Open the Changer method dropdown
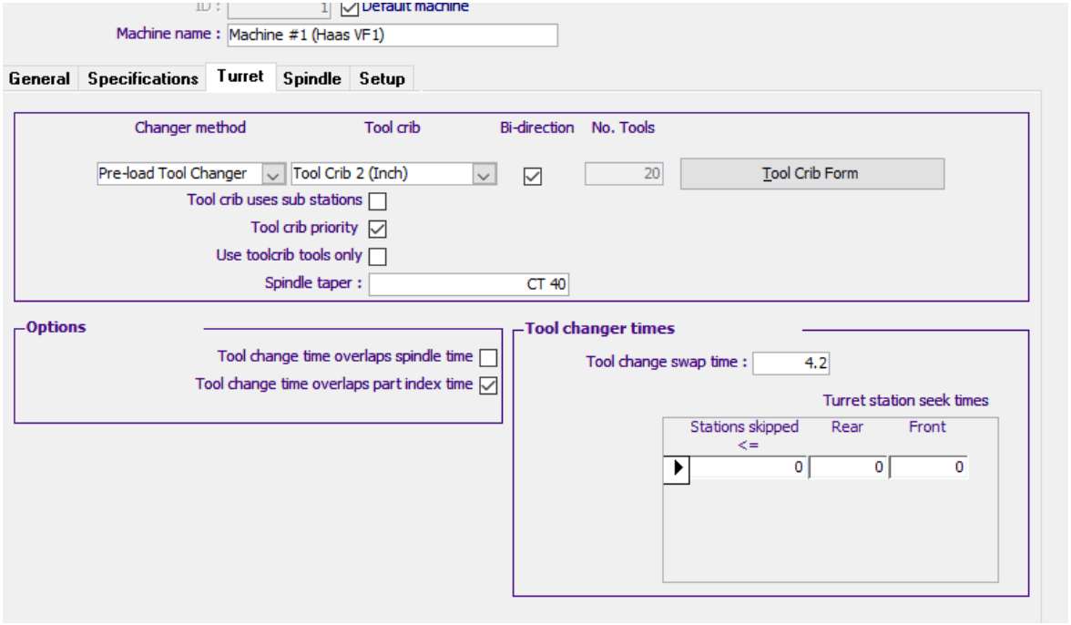 [x=273, y=174]
